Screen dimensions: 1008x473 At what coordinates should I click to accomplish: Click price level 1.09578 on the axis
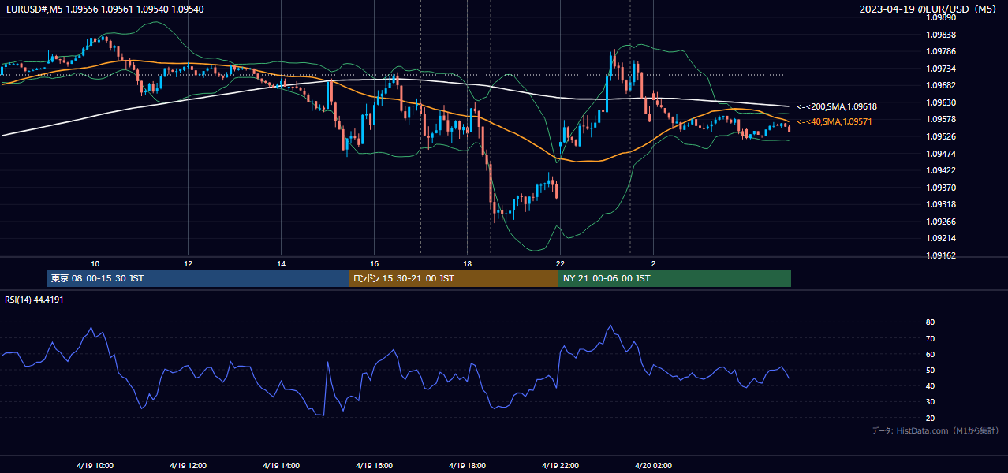click(x=940, y=119)
